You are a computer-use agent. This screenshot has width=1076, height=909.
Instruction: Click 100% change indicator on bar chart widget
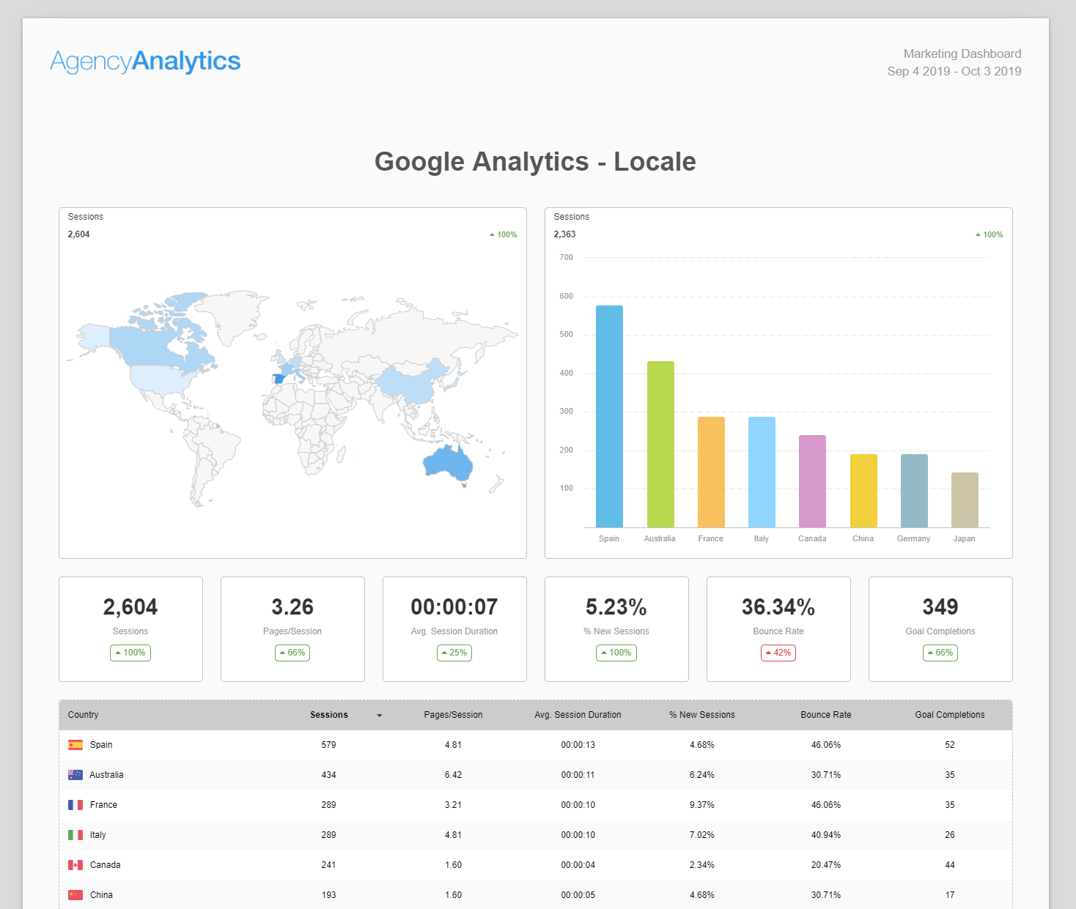click(x=990, y=235)
